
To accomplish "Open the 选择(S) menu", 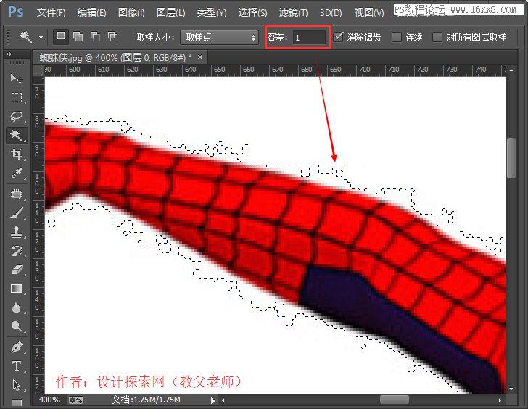I will coord(252,13).
